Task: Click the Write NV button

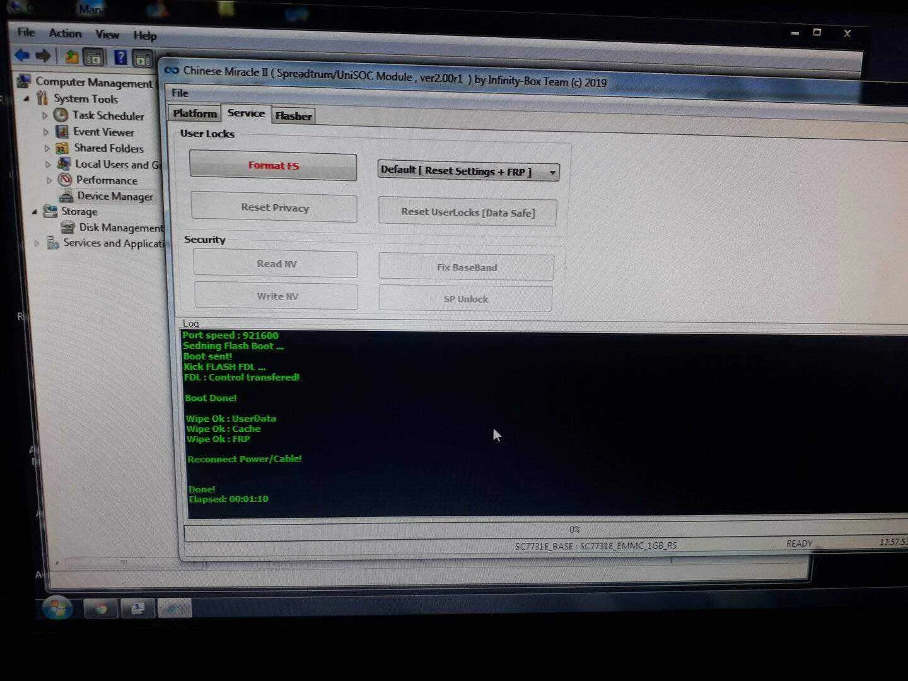Action: pyautogui.click(x=276, y=296)
